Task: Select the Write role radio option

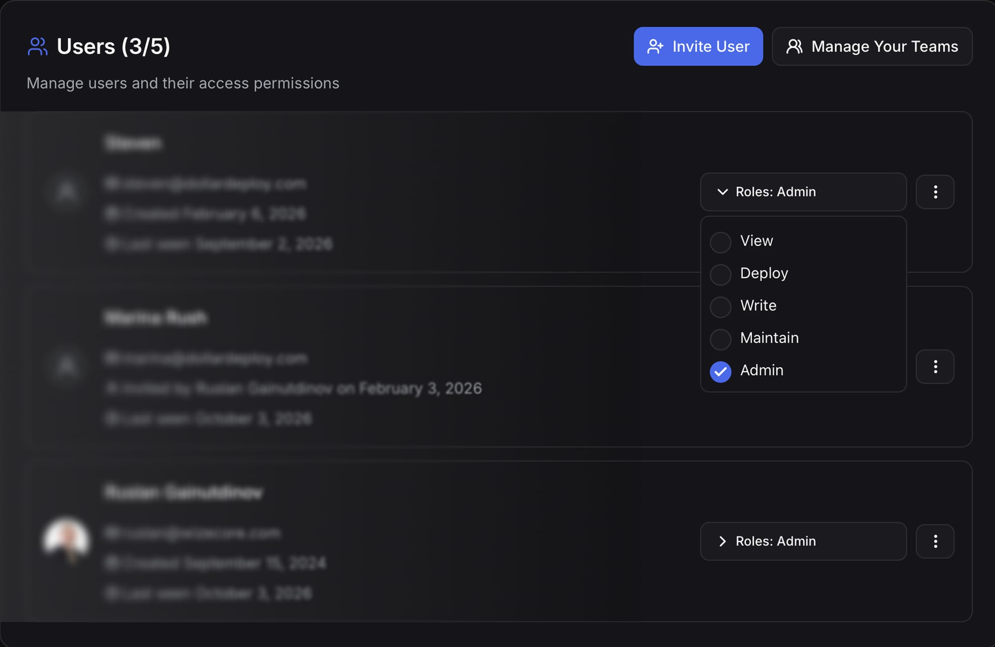Action: pos(720,307)
